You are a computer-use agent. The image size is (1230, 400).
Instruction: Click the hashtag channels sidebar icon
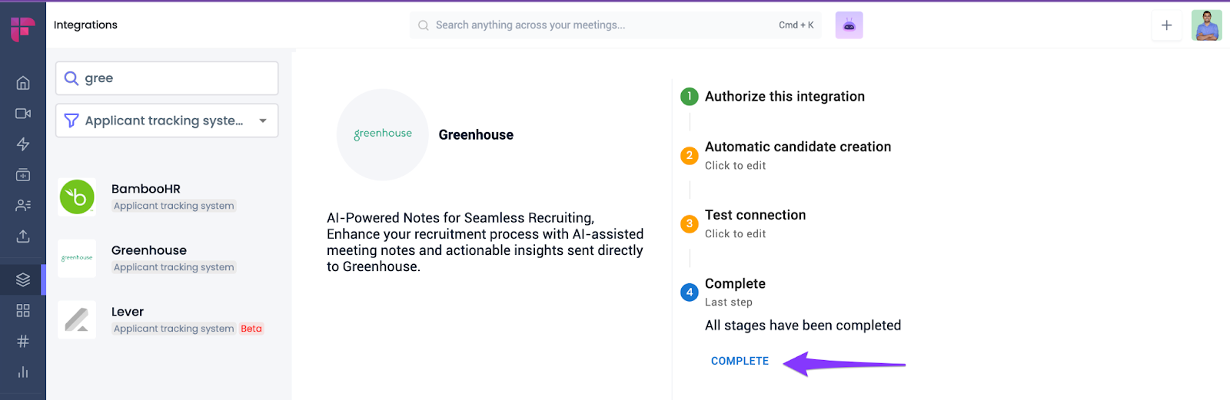click(23, 341)
